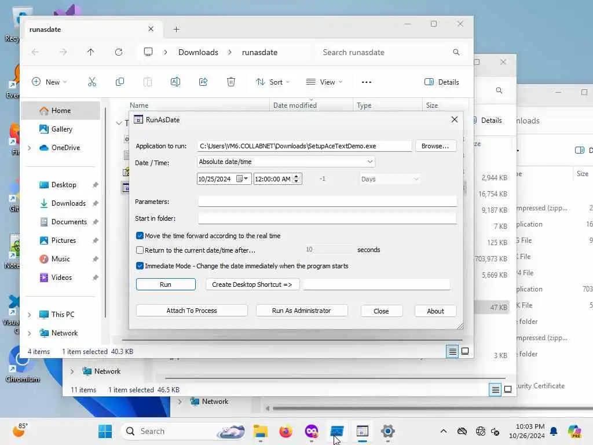Expand Network in the runasdate window sidebar
Viewport: 593px width, 445px height.
point(30,333)
